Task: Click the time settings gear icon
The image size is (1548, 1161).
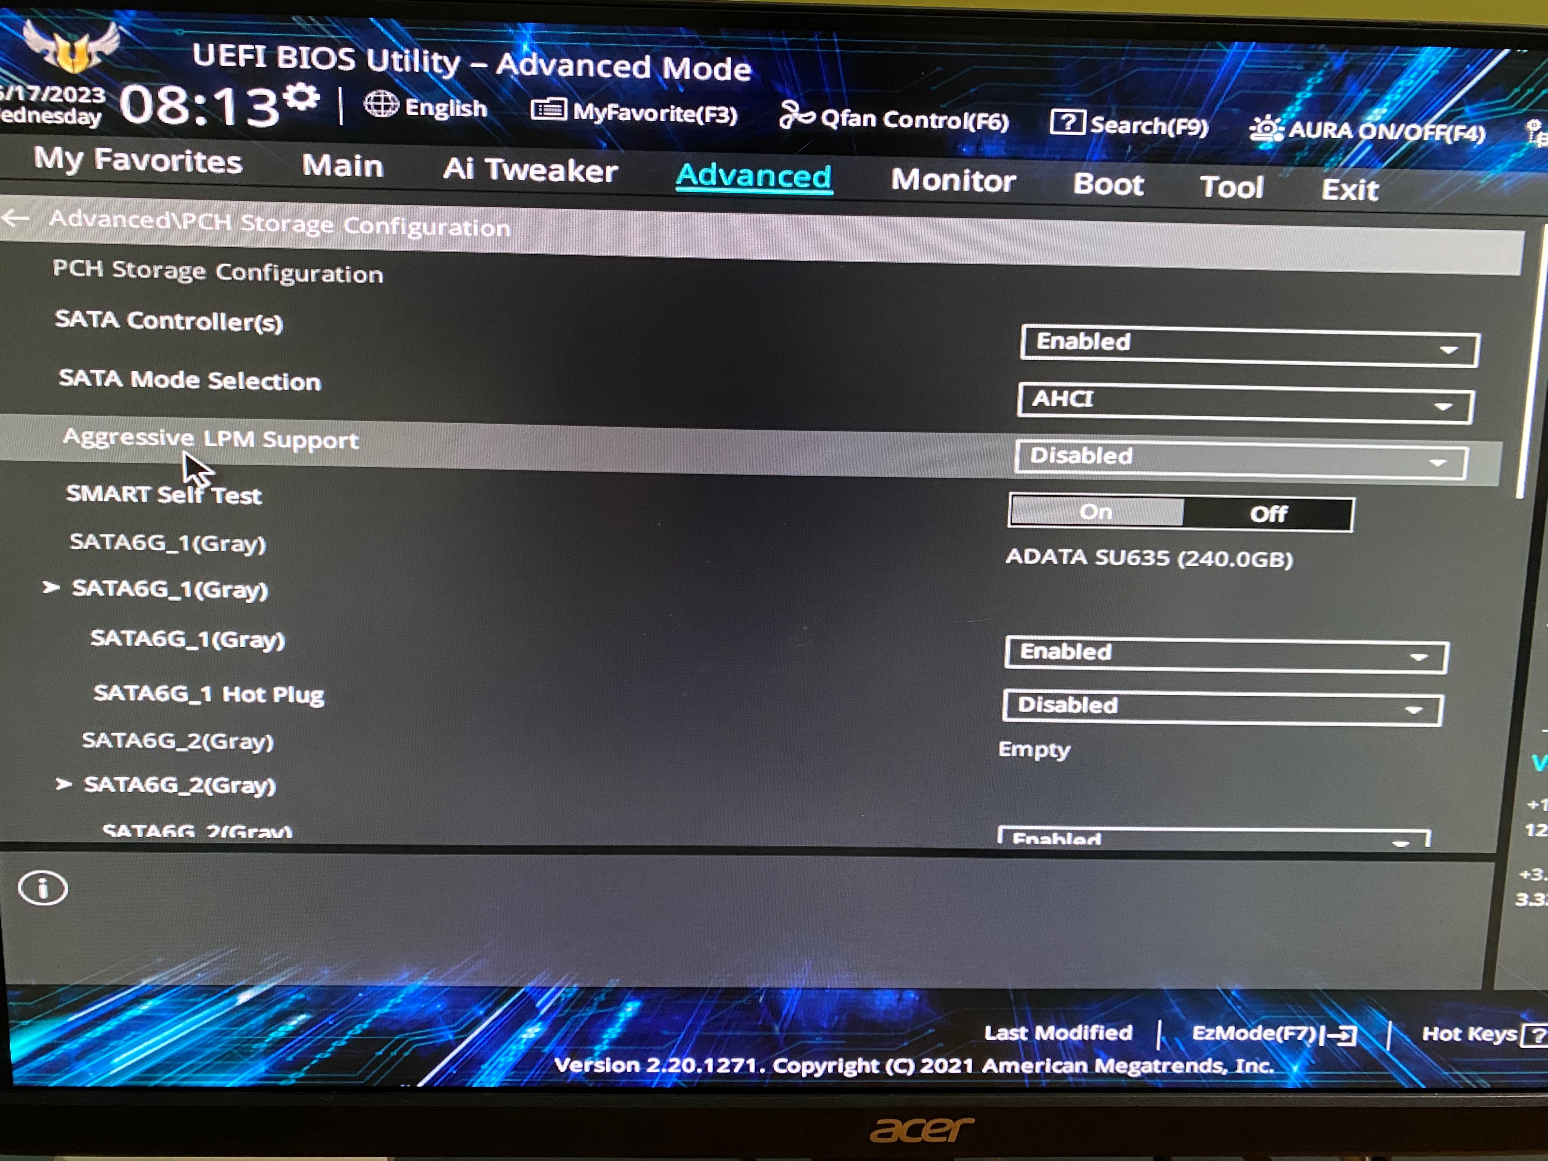Action: (302, 97)
